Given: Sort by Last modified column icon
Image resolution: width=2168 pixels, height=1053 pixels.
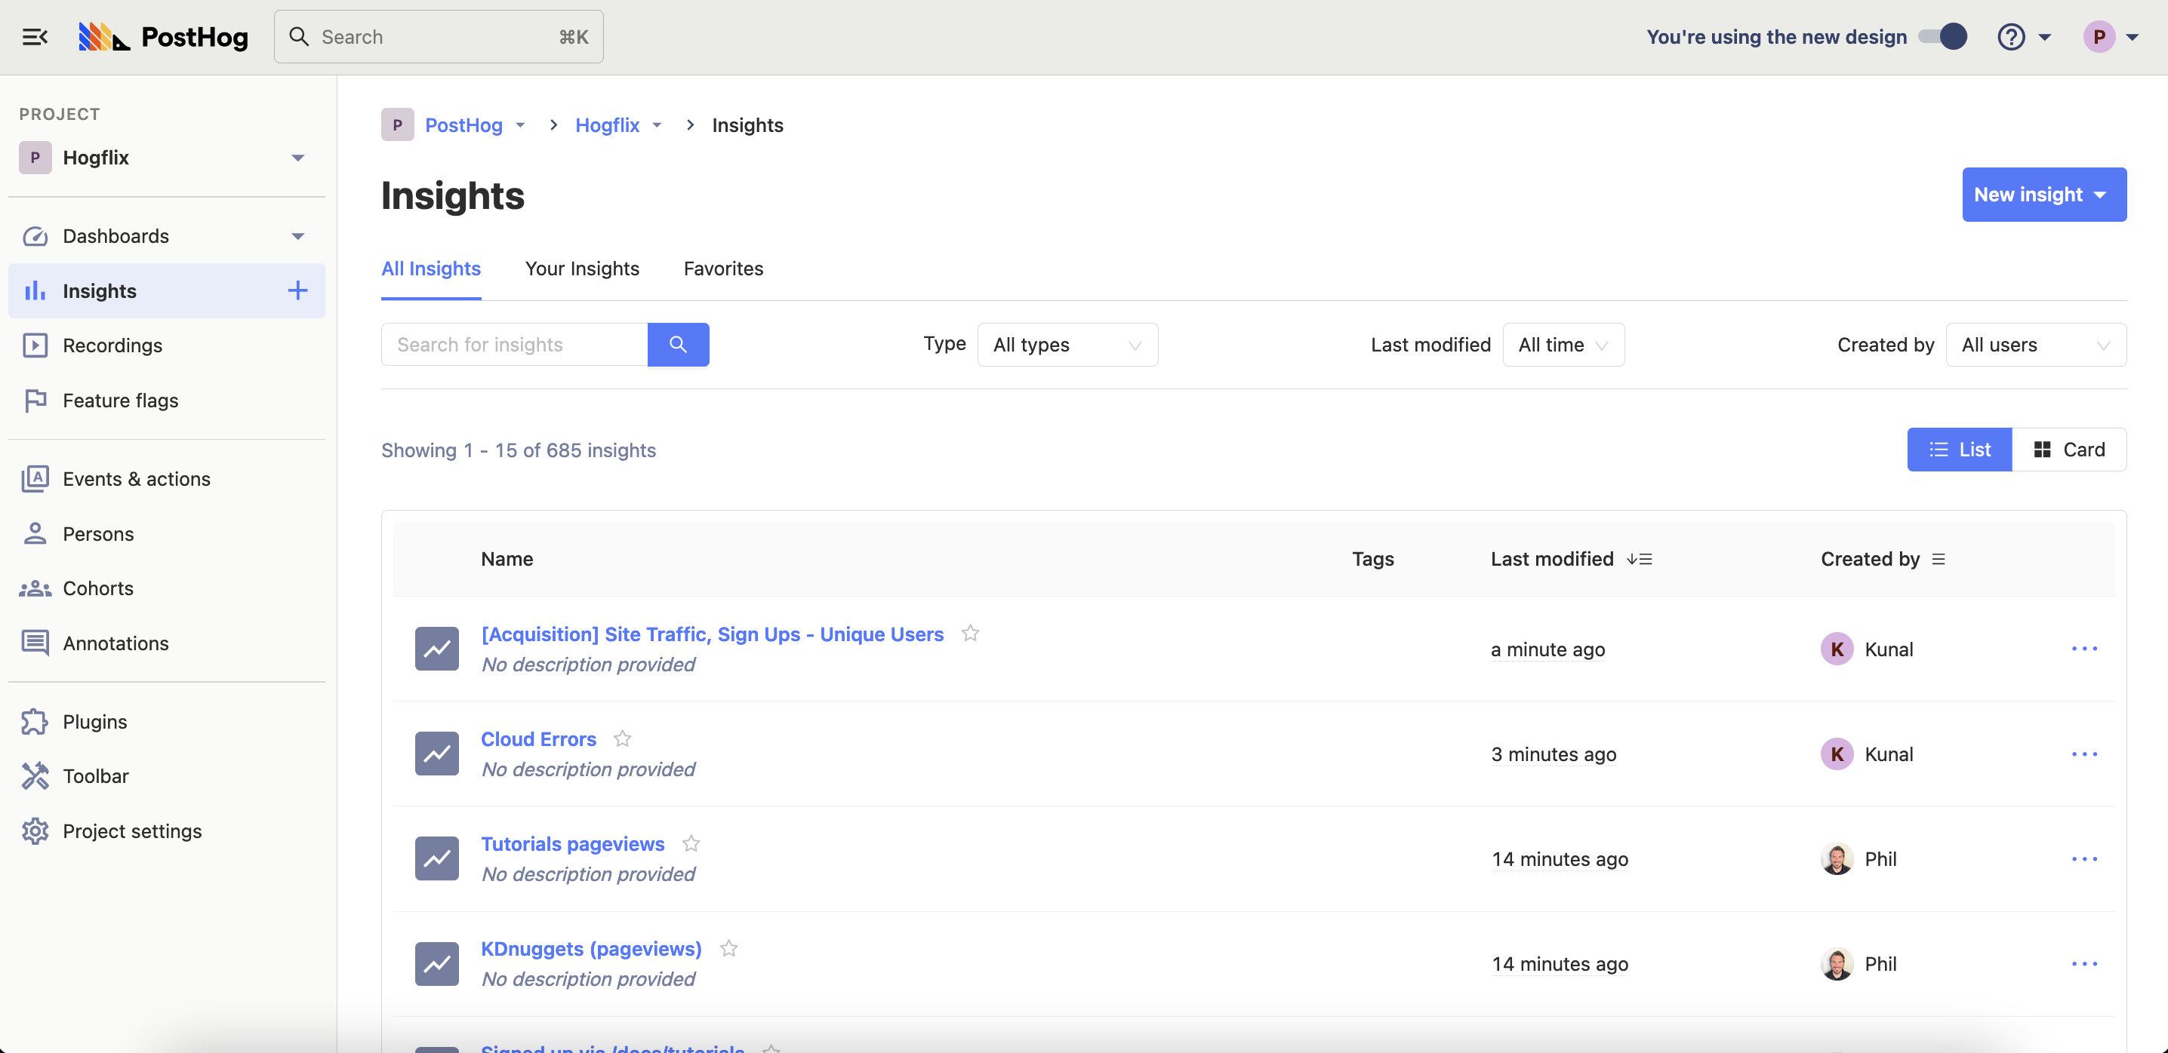Looking at the screenshot, I should pyautogui.click(x=1639, y=559).
